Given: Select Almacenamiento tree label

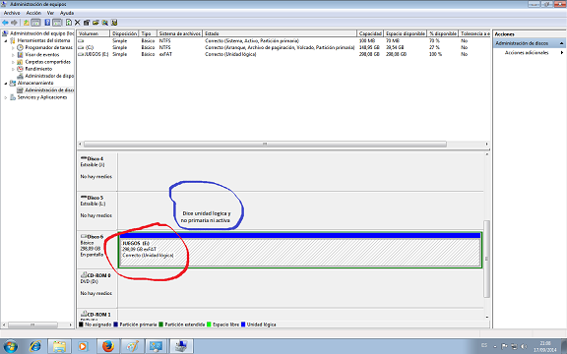Looking at the screenshot, I should tap(35, 83).
